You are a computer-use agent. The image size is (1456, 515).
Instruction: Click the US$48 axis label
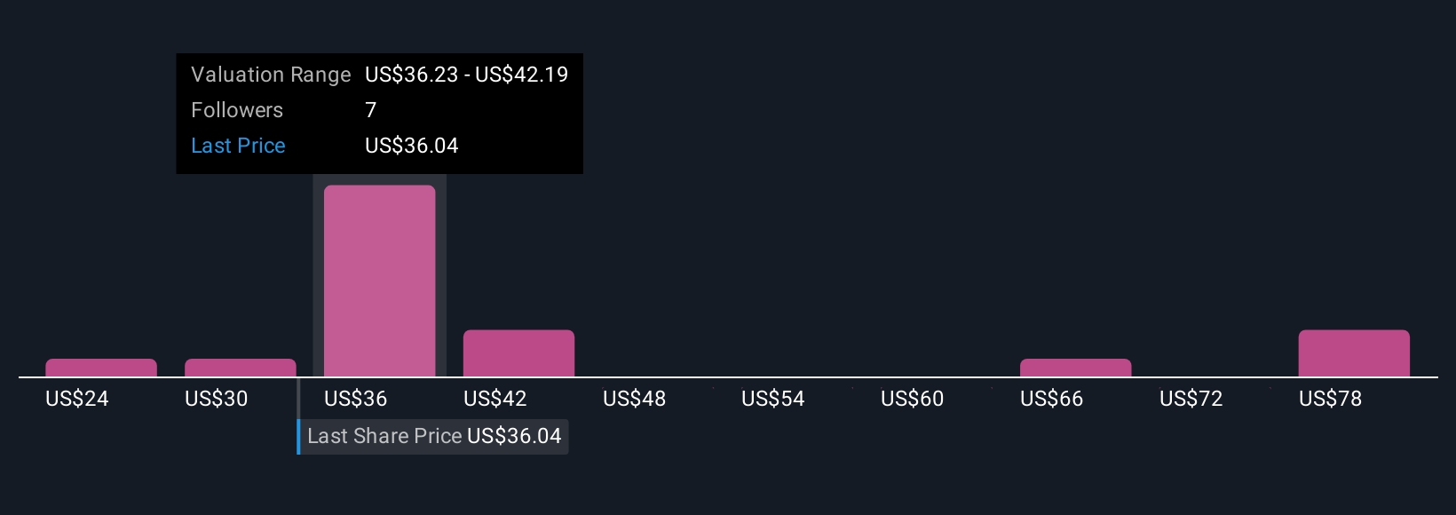point(634,399)
